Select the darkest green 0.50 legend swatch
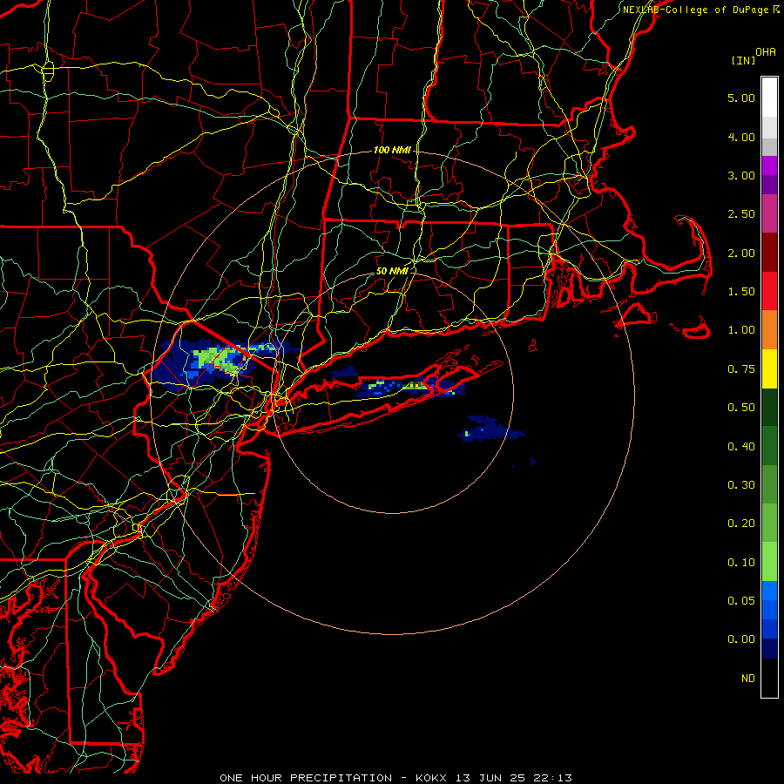Screen dimensions: 784x784 (x=769, y=407)
